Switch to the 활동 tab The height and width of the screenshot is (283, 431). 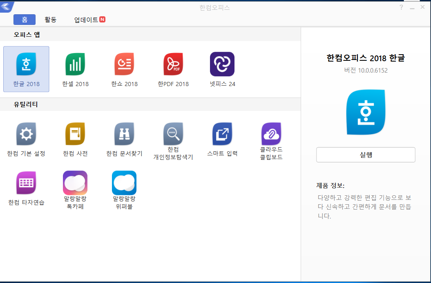coord(50,20)
